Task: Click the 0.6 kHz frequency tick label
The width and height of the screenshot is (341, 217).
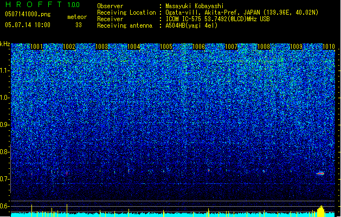Action: pyautogui.click(x=5, y=206)
